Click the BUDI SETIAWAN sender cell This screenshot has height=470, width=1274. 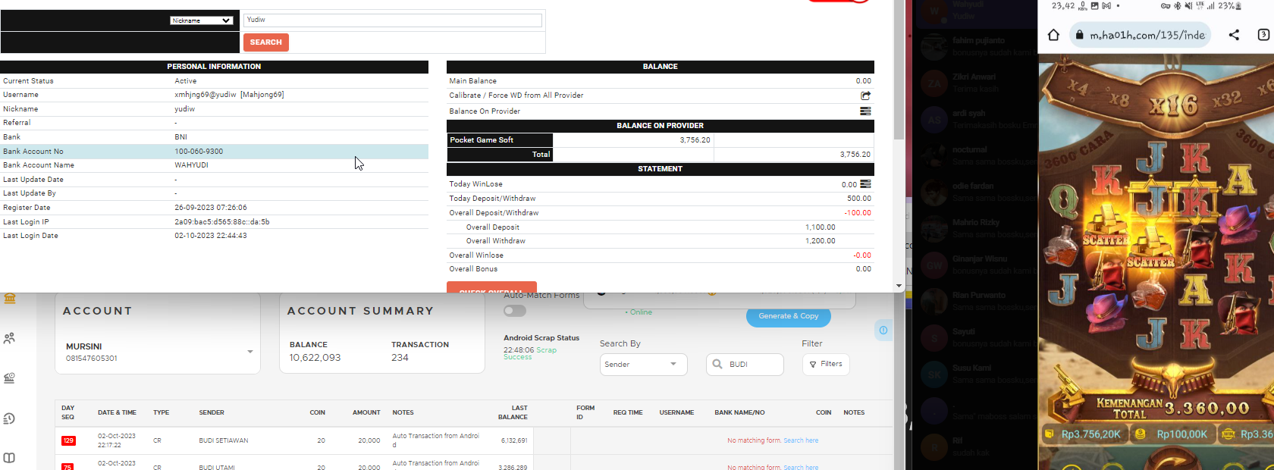click(223, 440)
